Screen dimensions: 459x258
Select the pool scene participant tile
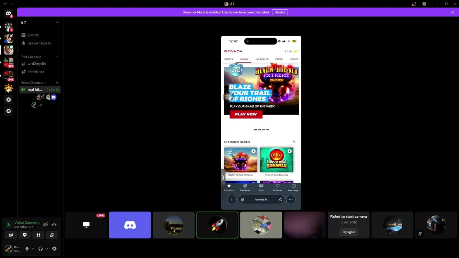392,225
